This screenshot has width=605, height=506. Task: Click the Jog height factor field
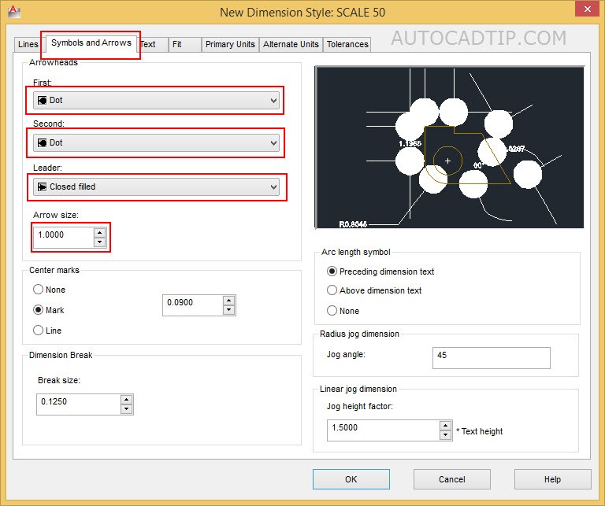point(383,430)
